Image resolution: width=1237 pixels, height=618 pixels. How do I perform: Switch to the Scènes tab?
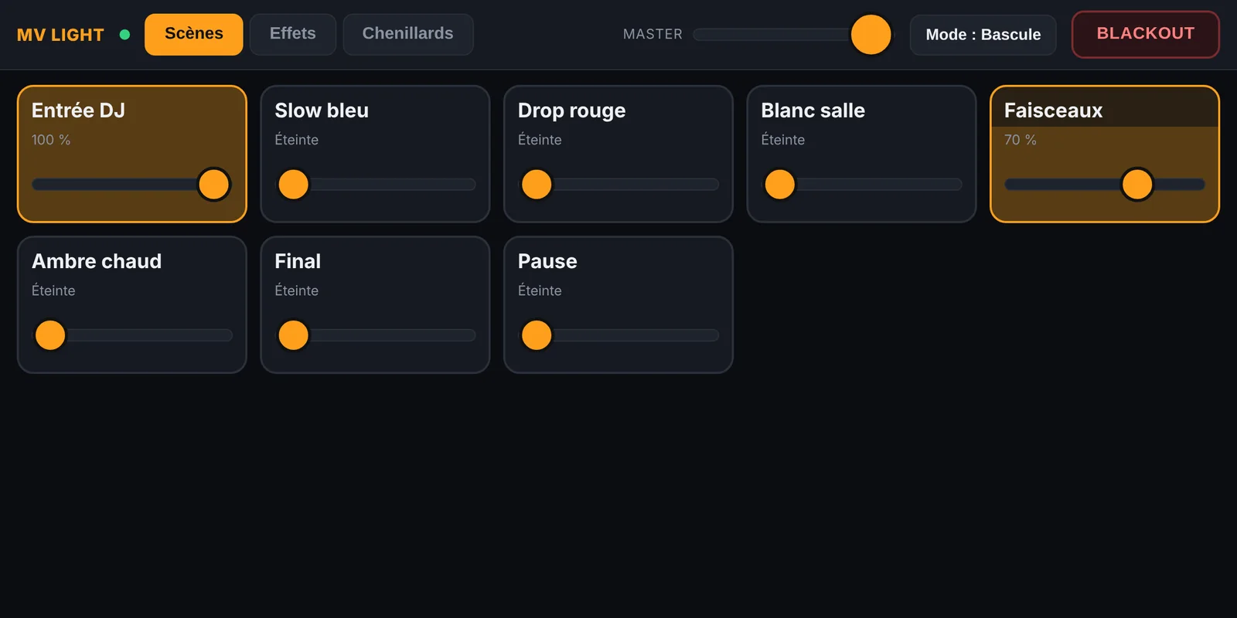pos(193,34)
